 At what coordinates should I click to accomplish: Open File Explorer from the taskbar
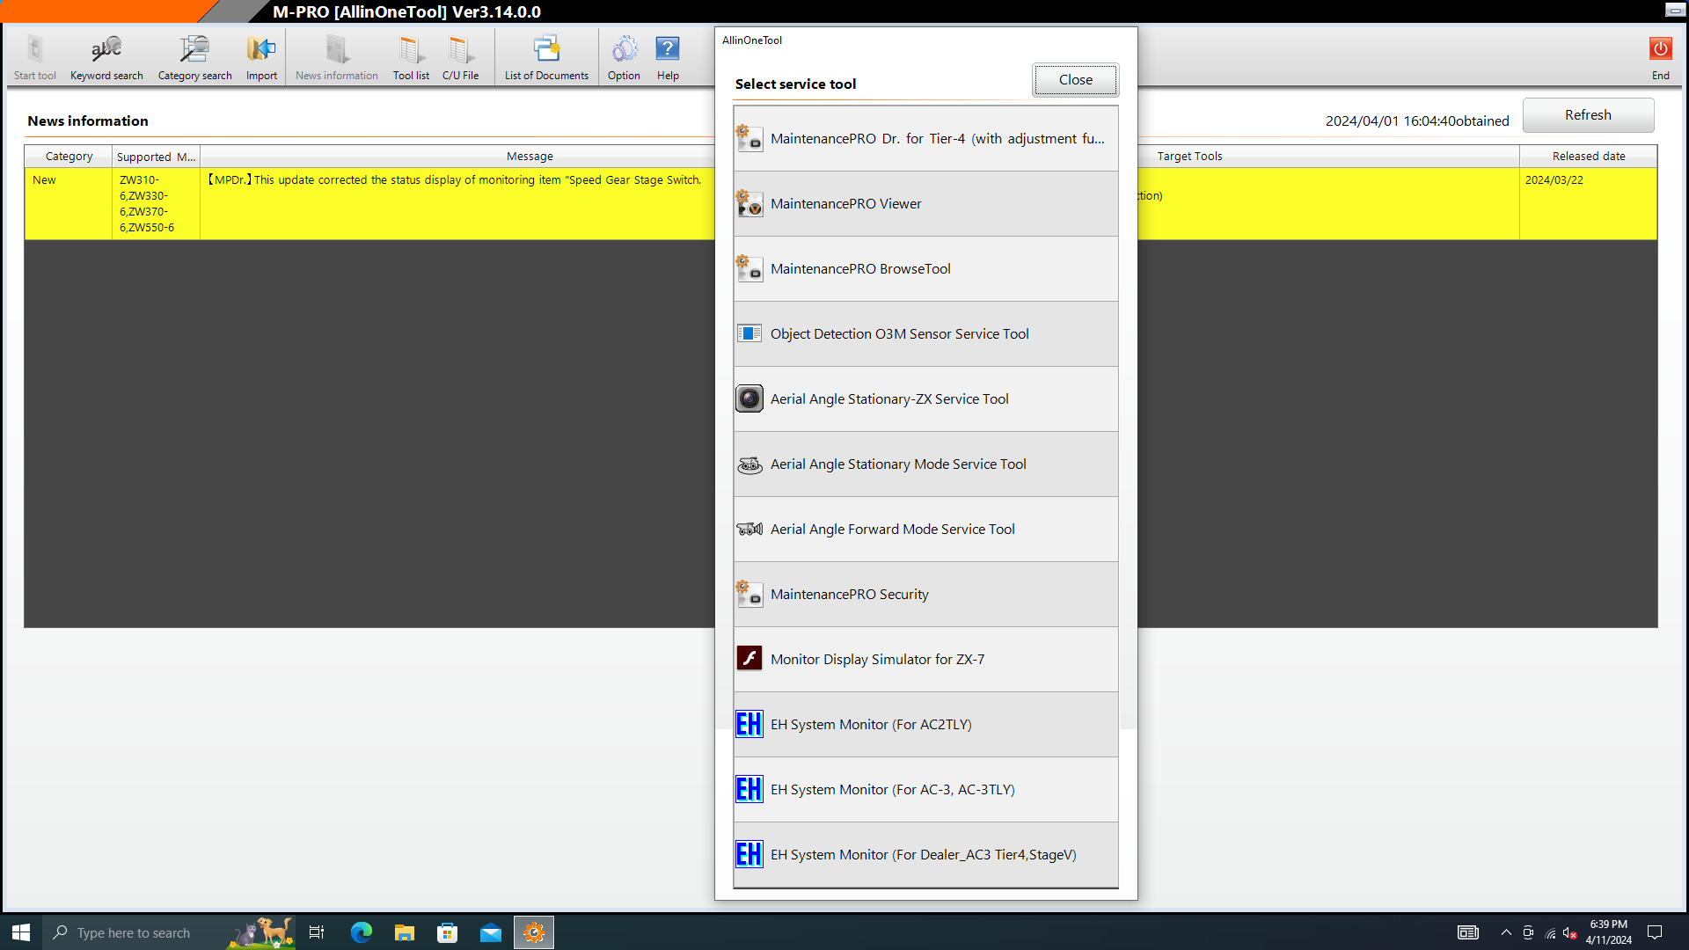coord(405,932)
